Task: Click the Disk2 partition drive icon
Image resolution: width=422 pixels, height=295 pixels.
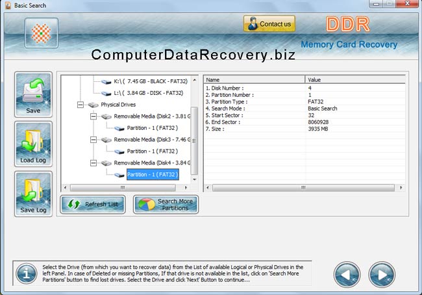Action: (x=119, y=128)
